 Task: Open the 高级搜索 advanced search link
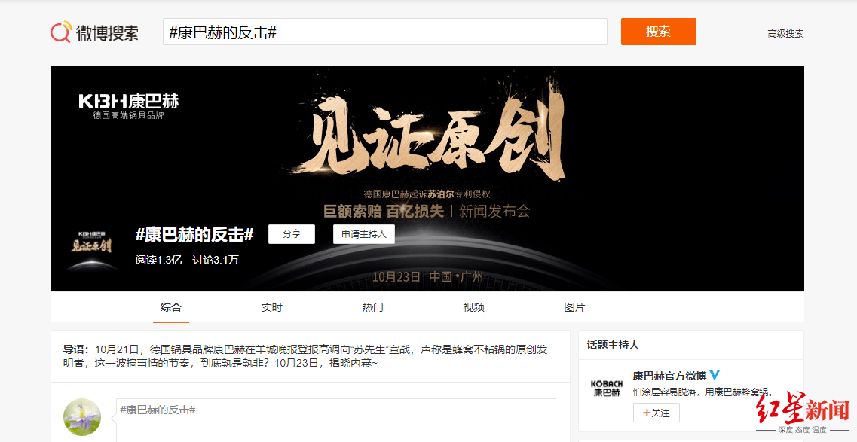[x=785, y=33]
